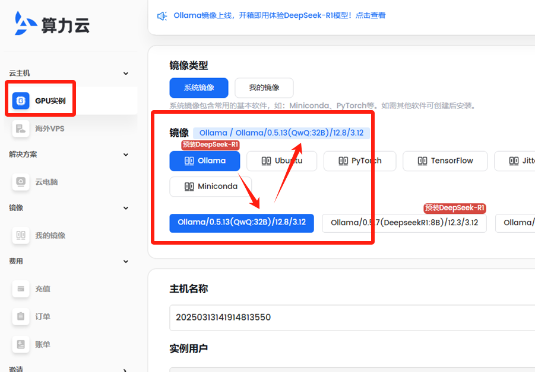This screenshot has width=535, height=372.
Task: Click the 预装DeepSeek-R1 badge above Ollama
Action: click(210, 145)
